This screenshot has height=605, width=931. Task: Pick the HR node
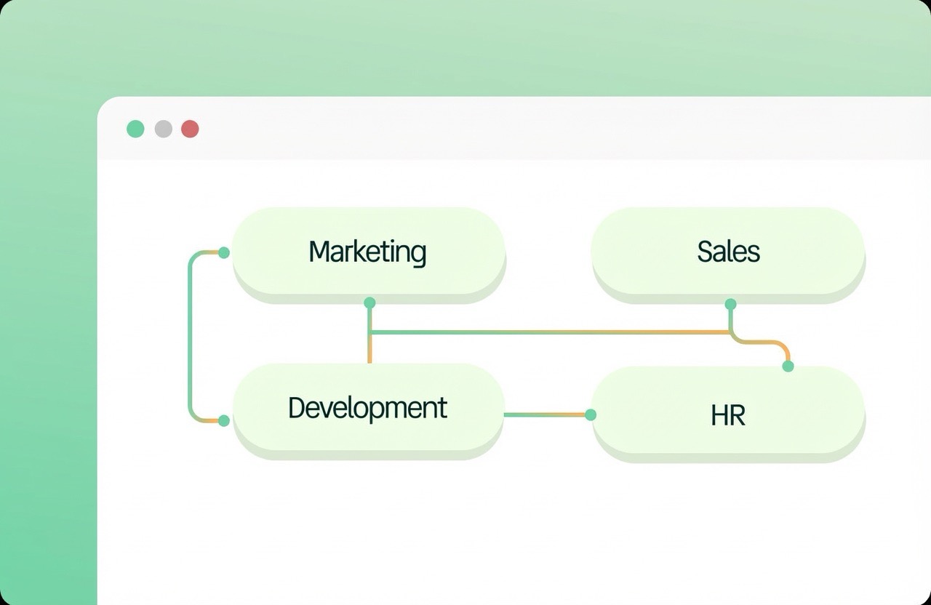[x=728, y=415]
